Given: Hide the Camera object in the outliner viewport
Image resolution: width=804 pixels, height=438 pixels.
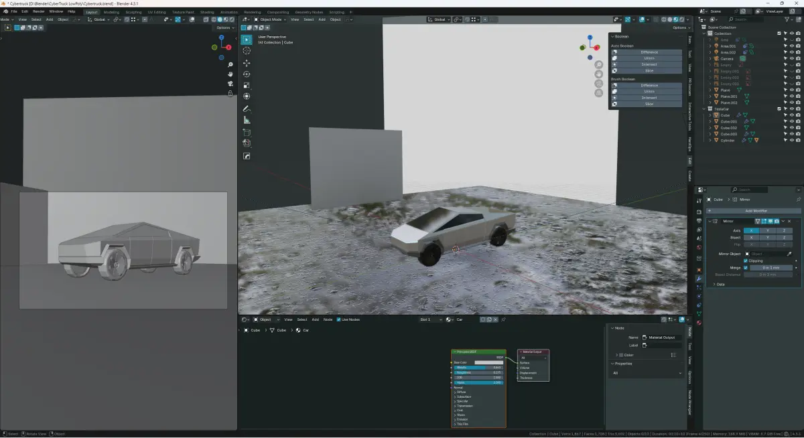Looking at the screenshot, I should click(791, 58).
